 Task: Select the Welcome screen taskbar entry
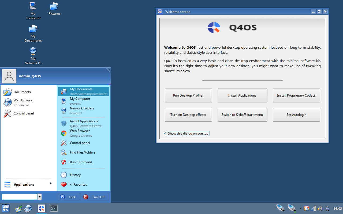point(41,208)
